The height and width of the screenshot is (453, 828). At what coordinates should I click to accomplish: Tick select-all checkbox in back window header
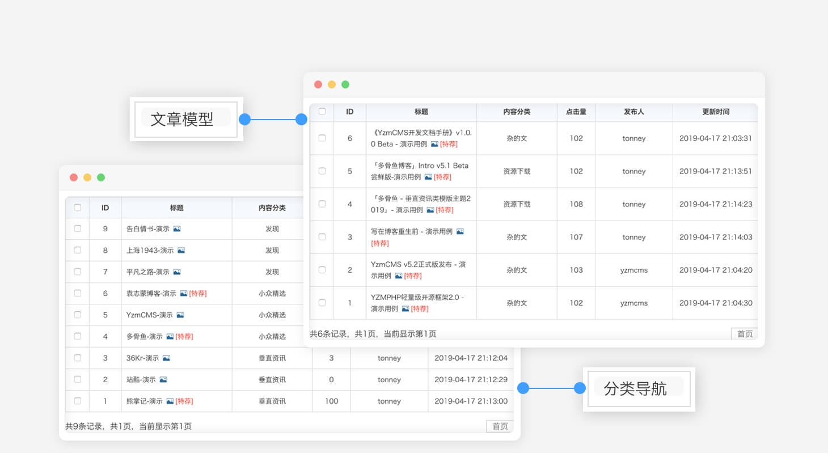[78, 208]
